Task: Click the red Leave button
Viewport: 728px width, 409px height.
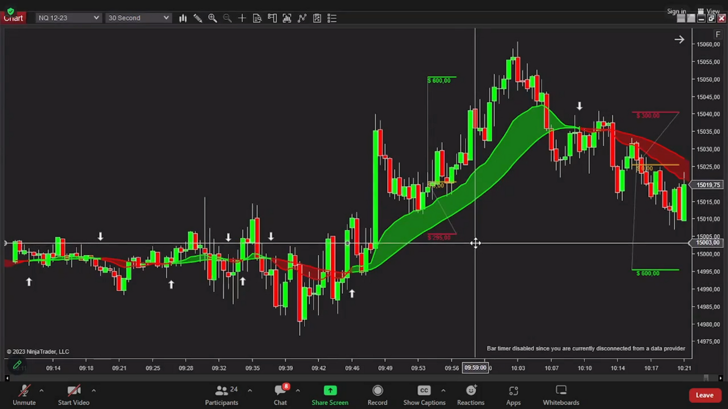Action: [x=705, y=395]
